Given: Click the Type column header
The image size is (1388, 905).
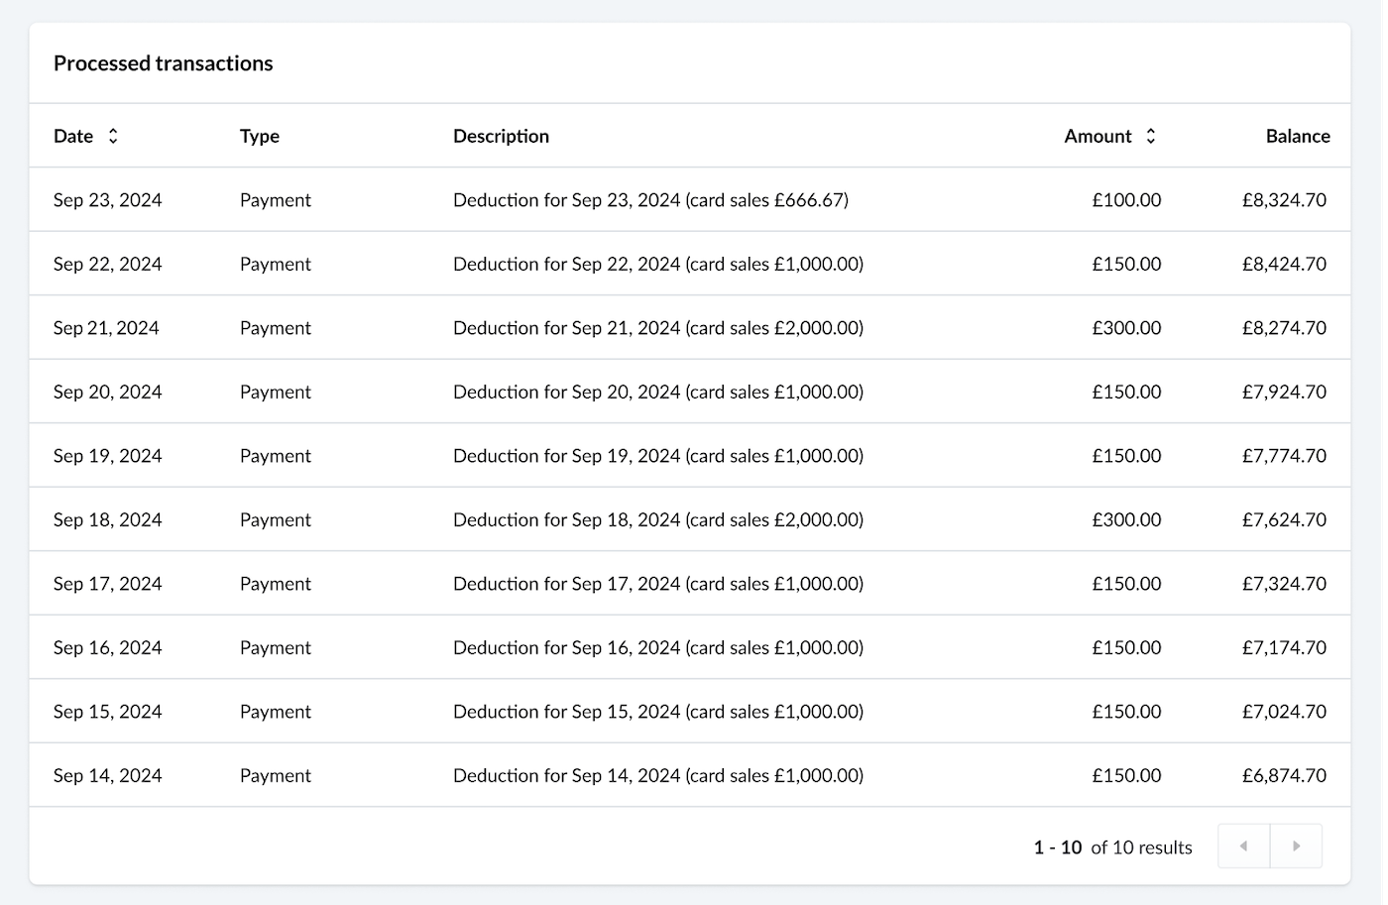Looking at the screenshot, I should (259, 136).
